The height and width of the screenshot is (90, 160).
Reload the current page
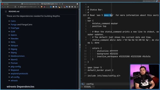click(x=8, y=7)
